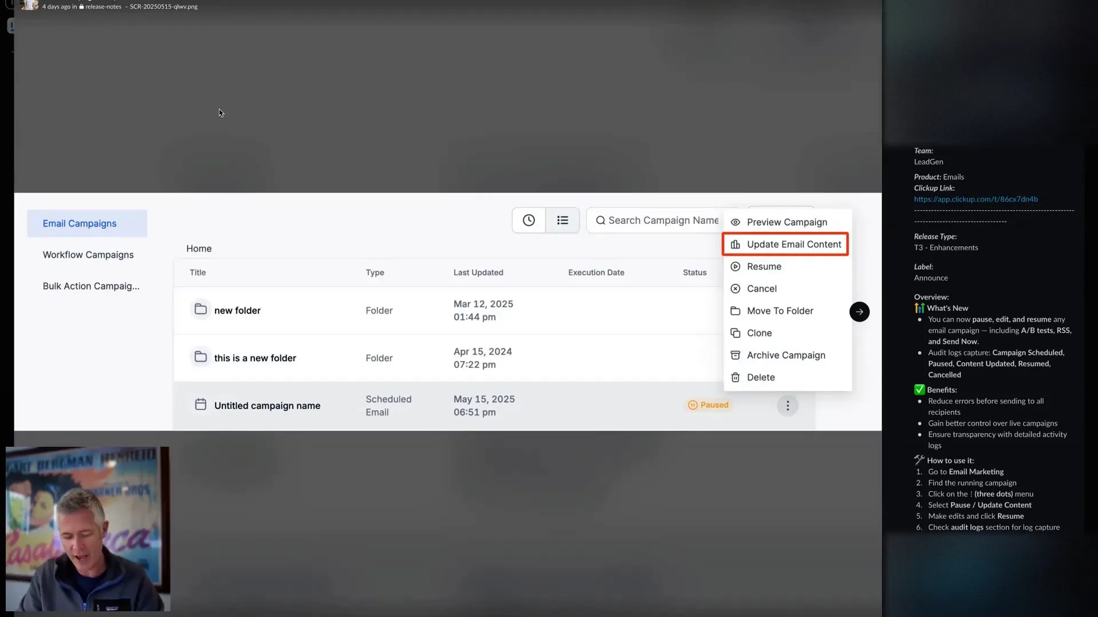Open the ClickUp link URL
Screen dimensions: 1098x617
point(976,199)
